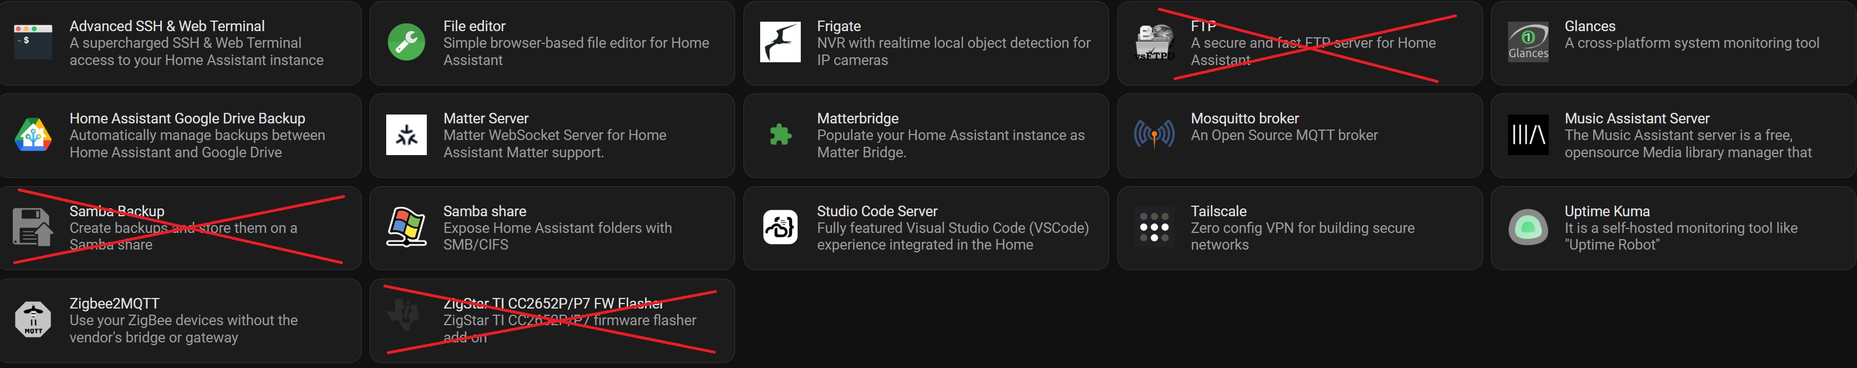This screenshot has width=1857, height=368.
Task: Click the Matter Server icon
Action: [x=407, y=135]
